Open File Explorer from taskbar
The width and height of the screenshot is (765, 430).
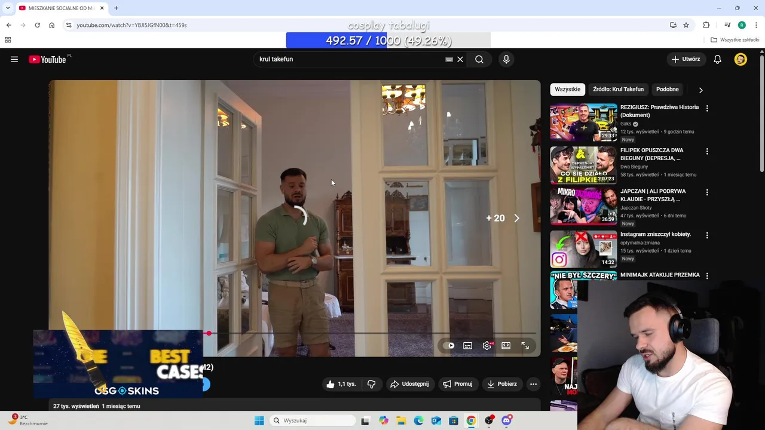coord(401,420)
